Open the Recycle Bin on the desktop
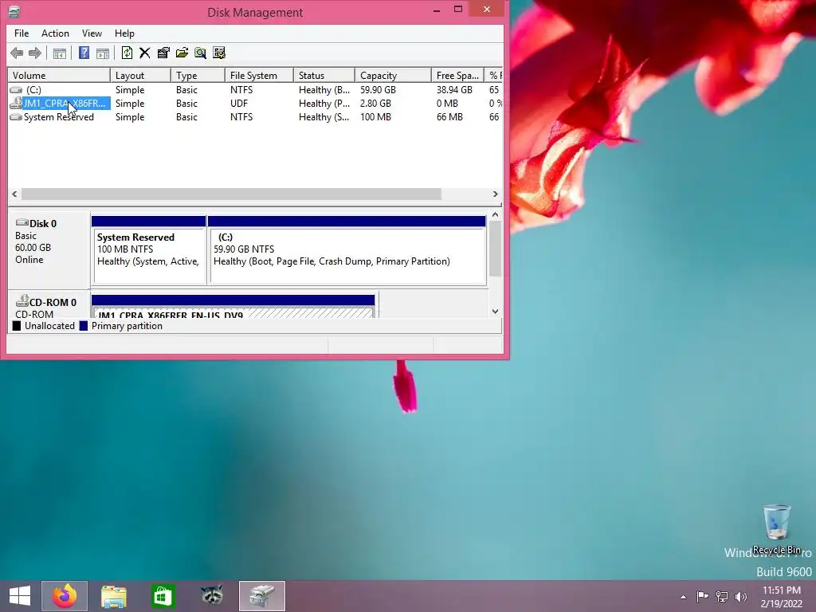The image size is (816, 612). pos(777,529)
